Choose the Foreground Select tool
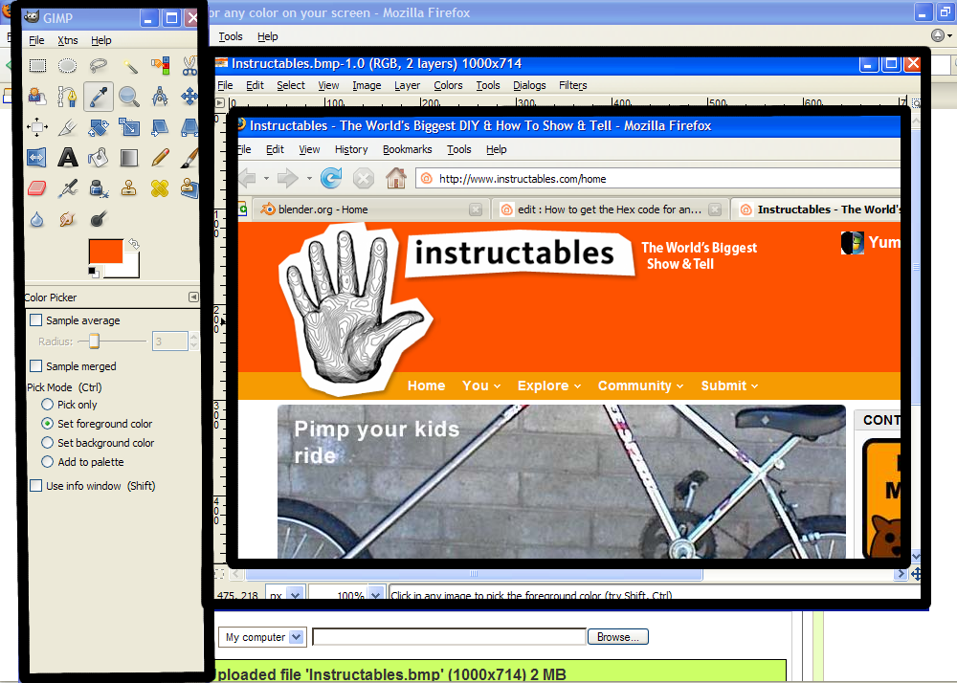957x683 pixels. point(37,97)
